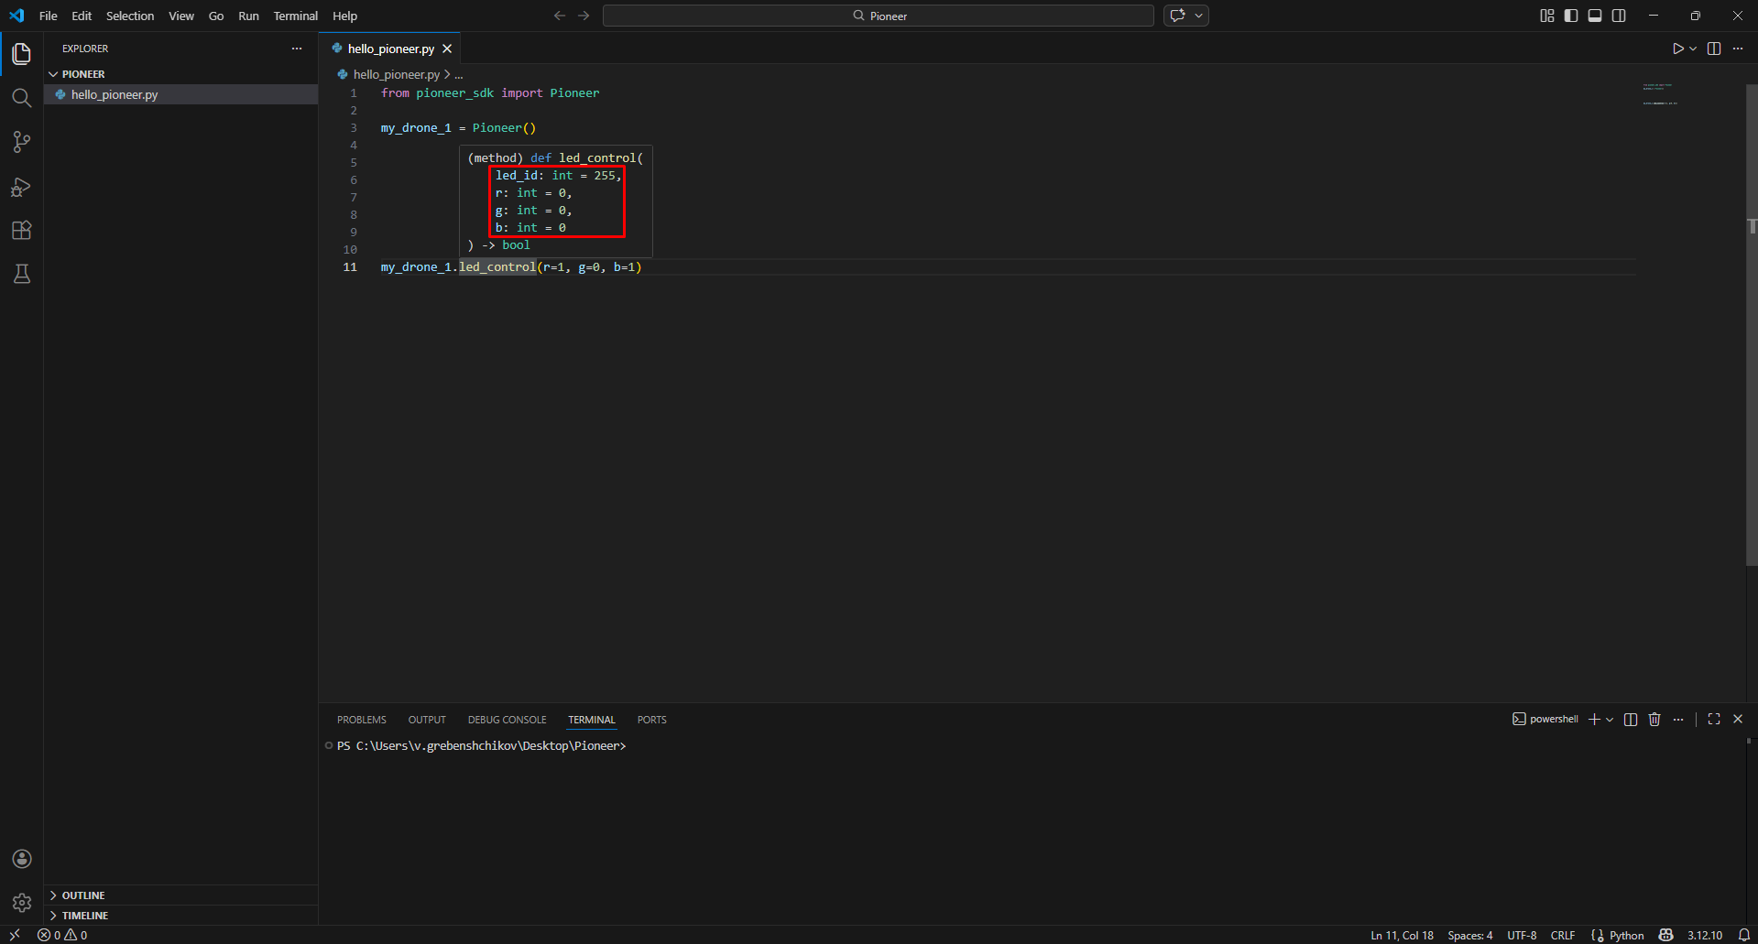Open the Search view in activity bar

pos(22,98)
